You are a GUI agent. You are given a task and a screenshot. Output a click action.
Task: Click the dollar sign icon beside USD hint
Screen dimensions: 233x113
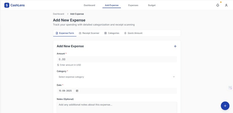[58, 65]
